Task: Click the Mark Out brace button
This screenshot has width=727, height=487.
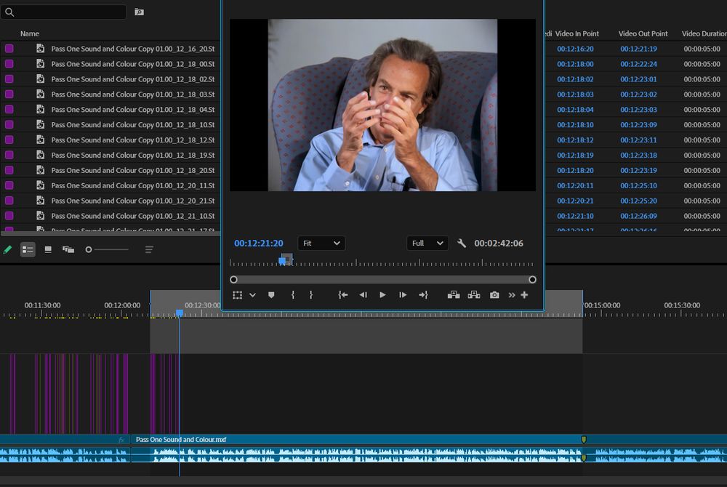Action: pyautogui.click(x=310, y=295)
